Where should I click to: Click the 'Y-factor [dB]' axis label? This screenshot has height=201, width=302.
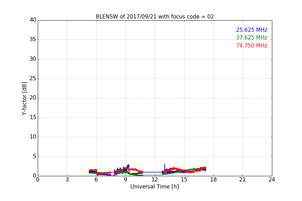[x=24, y=98]
